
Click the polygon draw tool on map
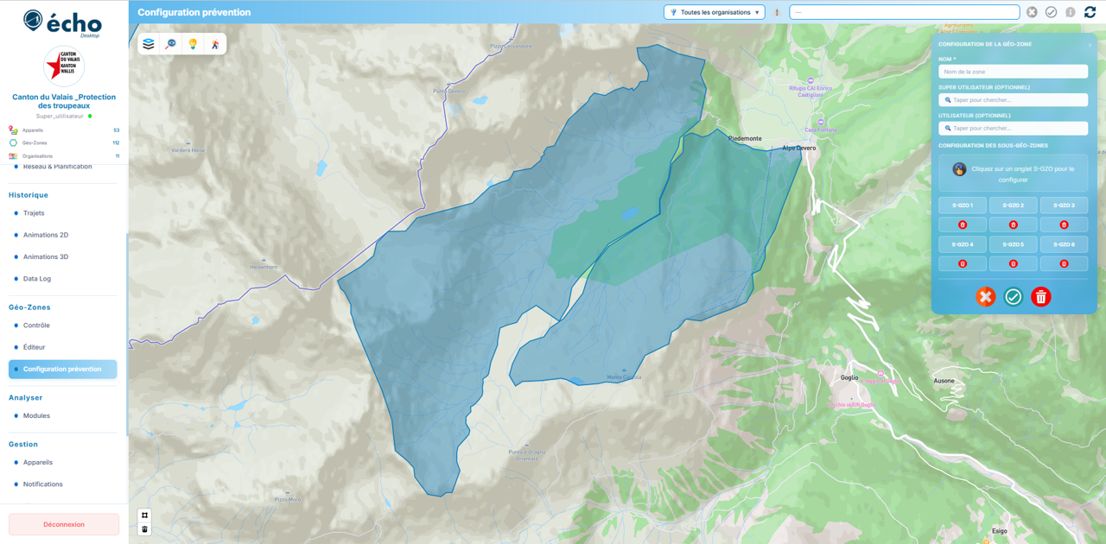pos(144,516)
